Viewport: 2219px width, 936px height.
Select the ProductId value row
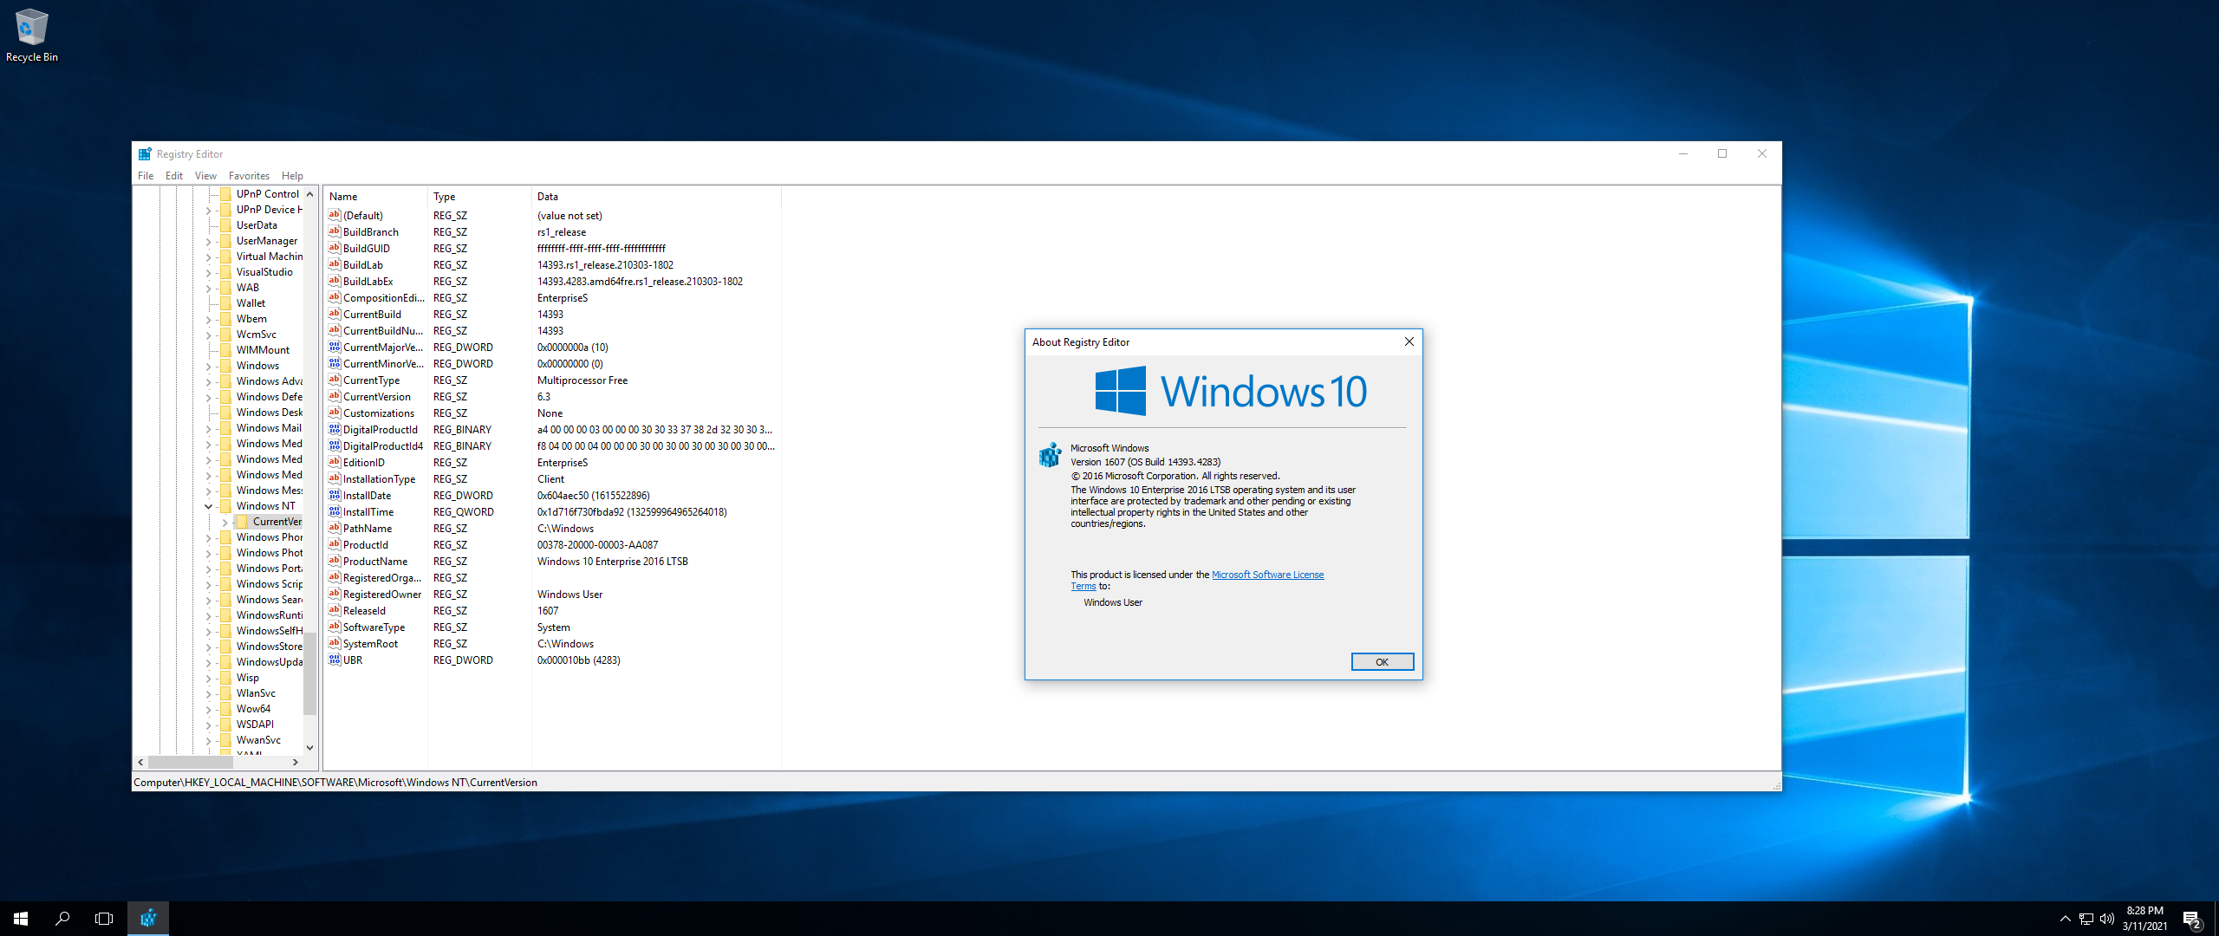click(553, 544)
